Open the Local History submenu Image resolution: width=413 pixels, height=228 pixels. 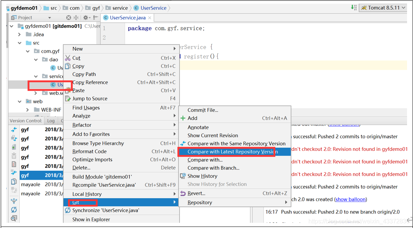pos(121,194)
